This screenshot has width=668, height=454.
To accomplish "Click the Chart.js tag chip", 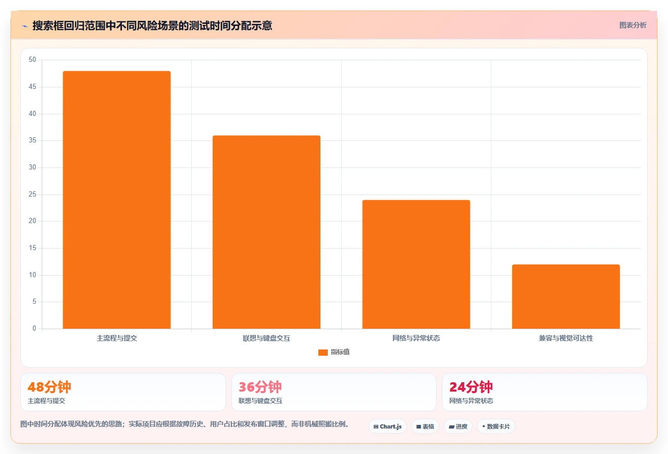I will 388,426.
